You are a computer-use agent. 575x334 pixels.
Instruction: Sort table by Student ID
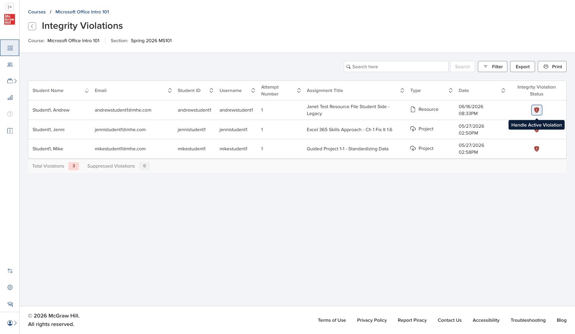(211, 90)
